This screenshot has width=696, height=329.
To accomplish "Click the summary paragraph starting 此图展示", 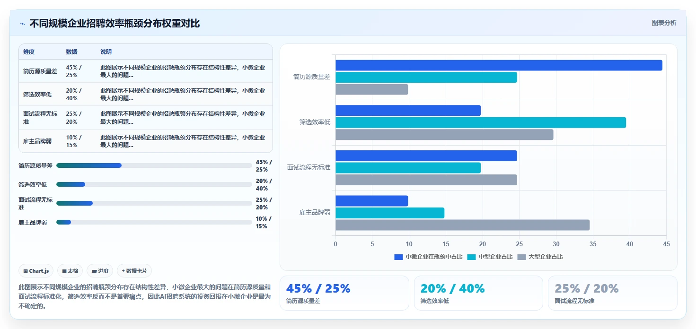I will click(145, 296).
